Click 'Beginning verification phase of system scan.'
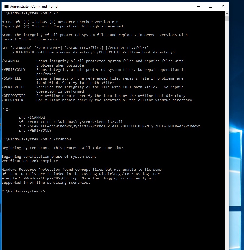The height and width of the screenshot is (250, 244). 49,157
